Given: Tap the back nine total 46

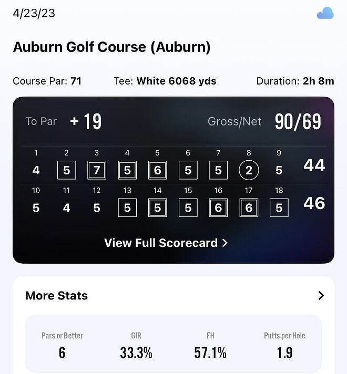Looking at the screenshot, I should (x=314, y=203).
